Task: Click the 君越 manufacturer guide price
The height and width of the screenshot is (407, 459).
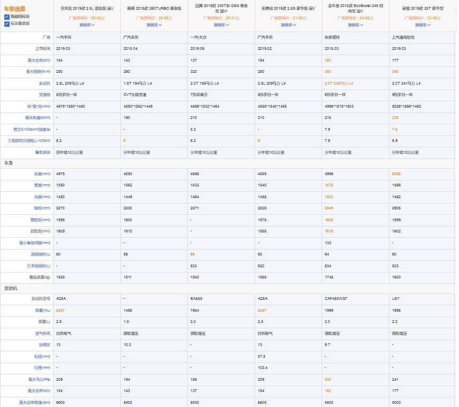Action: click(423, 18)
